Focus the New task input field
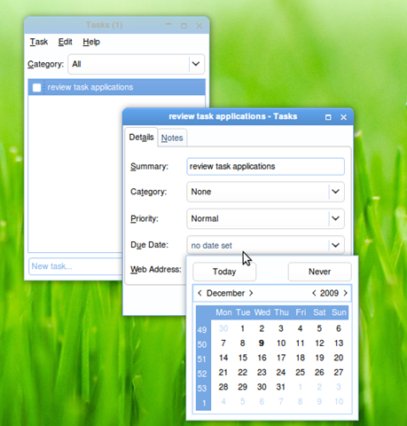 coord(75,266)
